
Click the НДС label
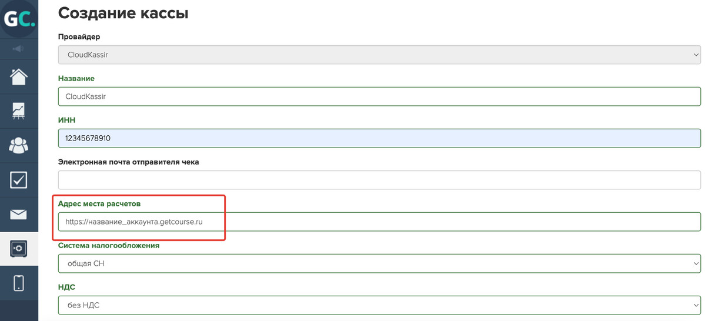(66, 287)
